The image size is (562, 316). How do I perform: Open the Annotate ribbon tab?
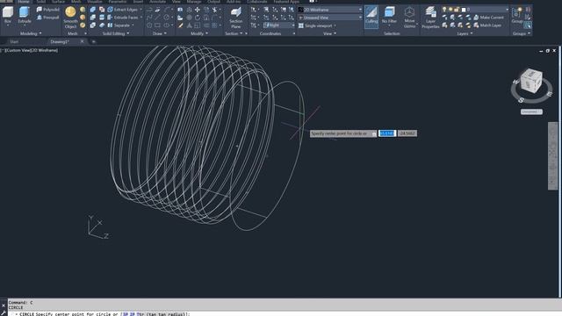(157, 2)
